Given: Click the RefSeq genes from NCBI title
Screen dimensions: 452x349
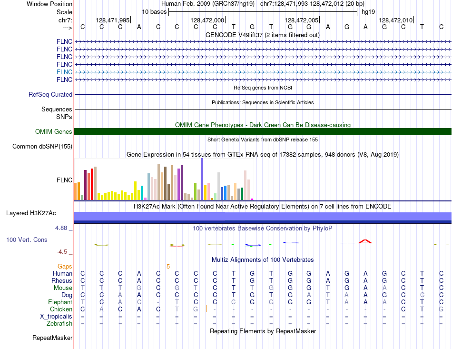Looking at the screenshot, I should click(x=263, y=88).
